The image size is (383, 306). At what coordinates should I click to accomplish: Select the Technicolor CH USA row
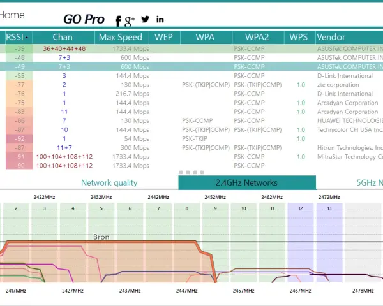(191, 129)
